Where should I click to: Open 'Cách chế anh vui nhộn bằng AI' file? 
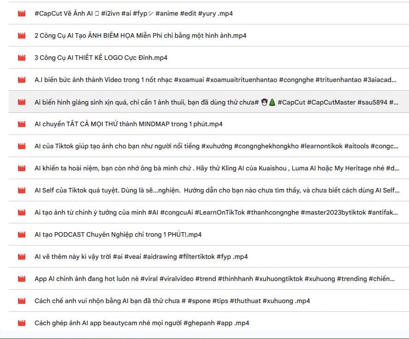click(x=172, y=301)
